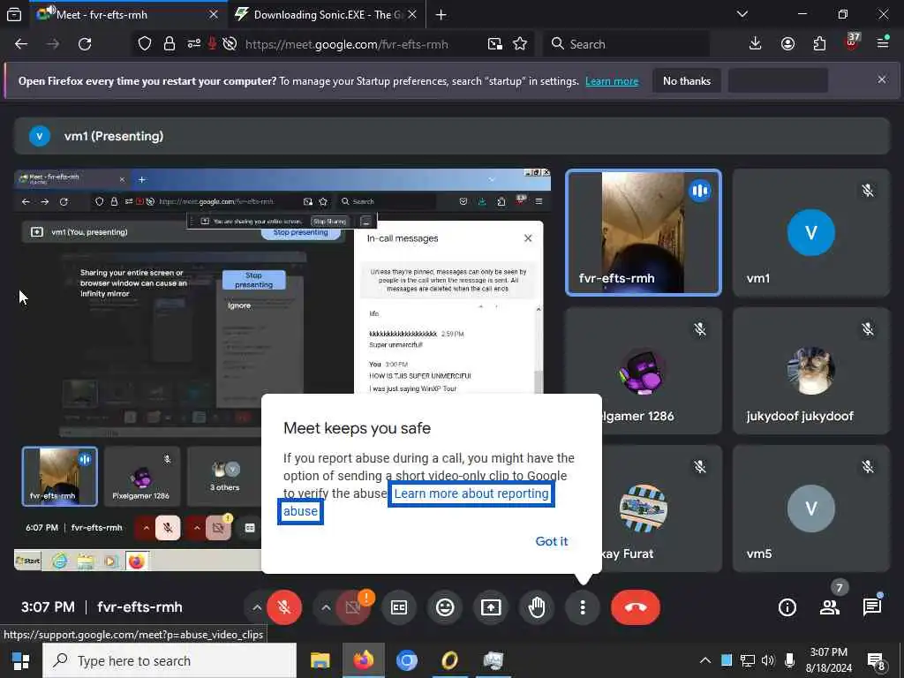
Task: Select the fvr-efts-rmh video tile
Action: pos(644,232)
